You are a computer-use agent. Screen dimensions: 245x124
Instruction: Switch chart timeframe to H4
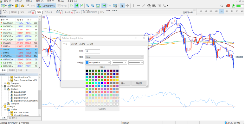(x=227, y=11)
